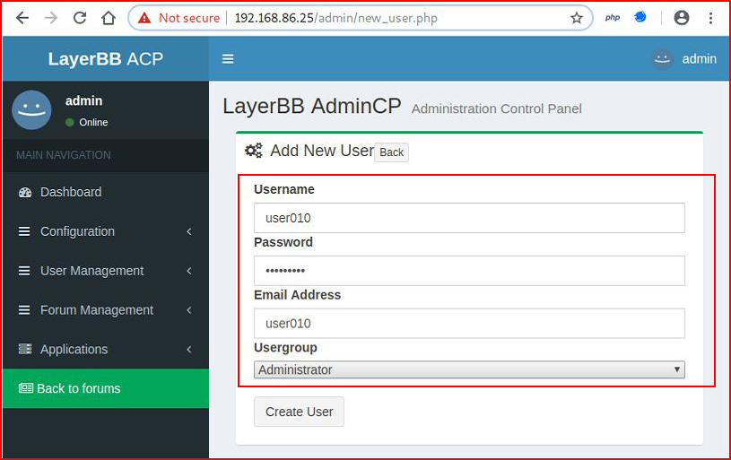The height and width of the screenshot is (460, 731).
Task: Open the Usergroup Administrator dropdown
Action: (469, 369)
